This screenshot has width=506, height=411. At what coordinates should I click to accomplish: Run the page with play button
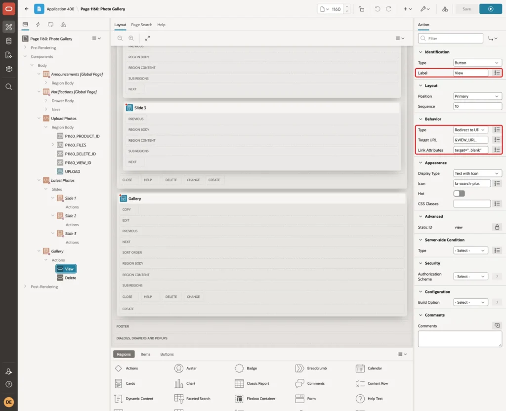point(491,9)
